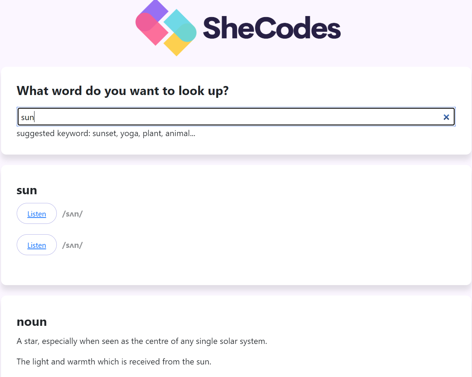
Task: Click the SheCodes wordmark text
Action: [272, 29]
